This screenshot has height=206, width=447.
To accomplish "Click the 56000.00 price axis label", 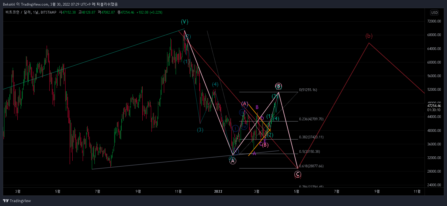I will click(x=435, y=76).
